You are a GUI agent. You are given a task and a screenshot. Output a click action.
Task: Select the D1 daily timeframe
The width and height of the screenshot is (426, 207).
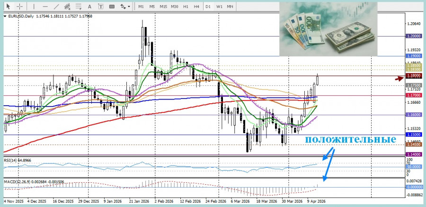click(208, 7)
